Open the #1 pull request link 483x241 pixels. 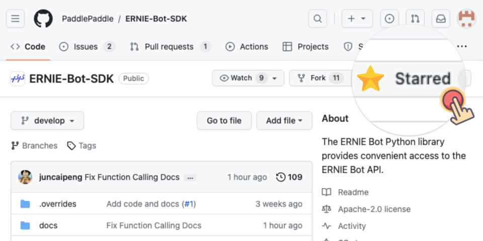pyautogui.click(x=189, y=204)
